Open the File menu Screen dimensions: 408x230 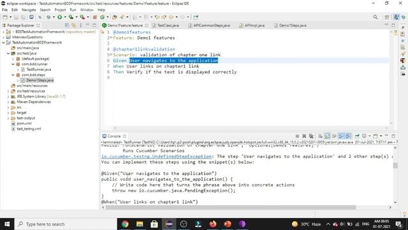4,10
